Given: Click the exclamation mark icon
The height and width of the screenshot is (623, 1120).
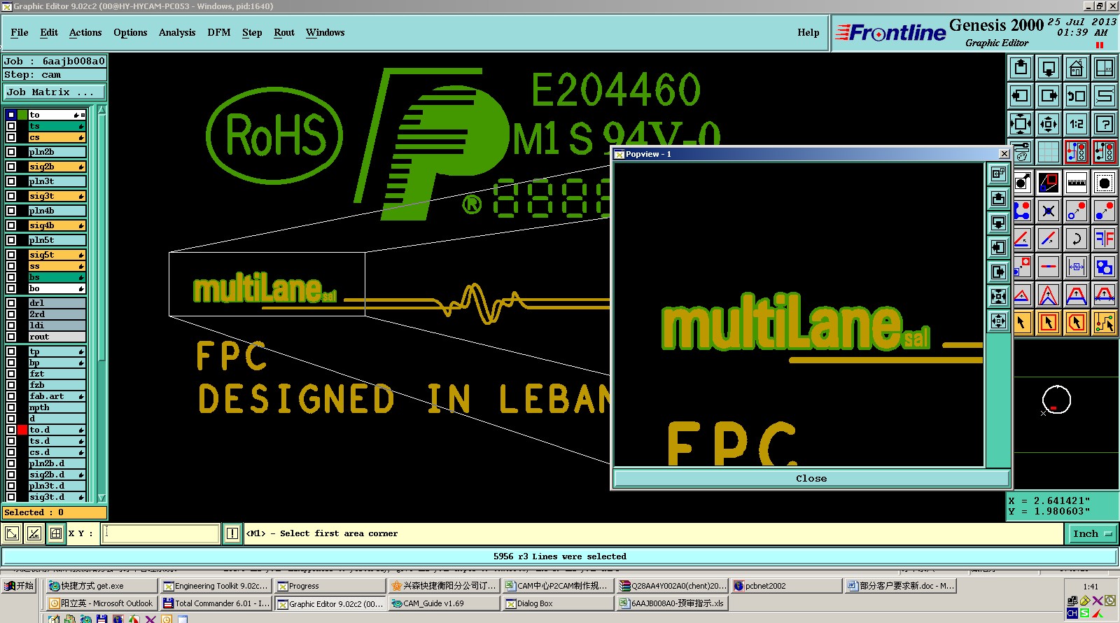Looking at the screenshot, I should coord(232,533).
